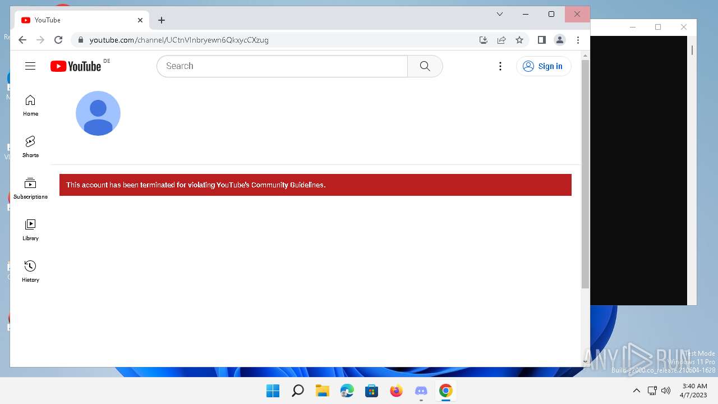Reload the page
Image resolution: width=718 pixels, height=404 pixels.
(58, 40)
